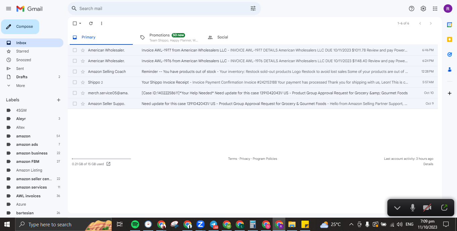The image size is (457, 231).
Task: Open Zoom from the taskbar
Action: (201, 224)
